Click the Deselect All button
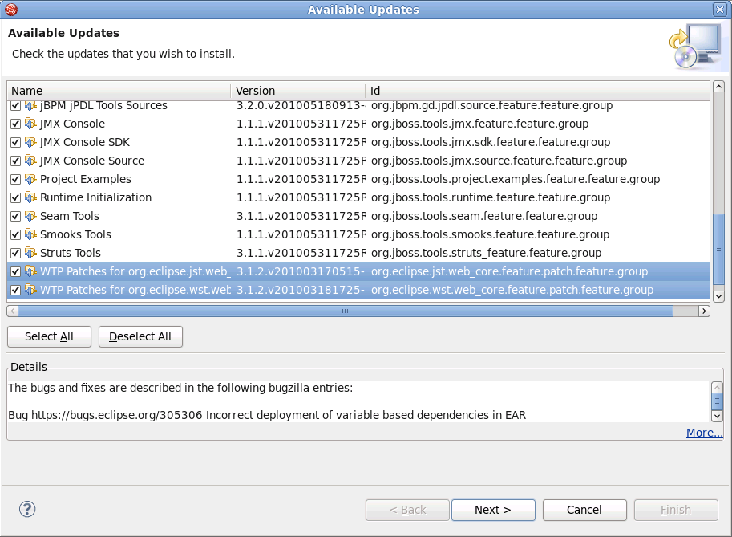The width and height of the screenshot is (732, 537). point(140,336)
